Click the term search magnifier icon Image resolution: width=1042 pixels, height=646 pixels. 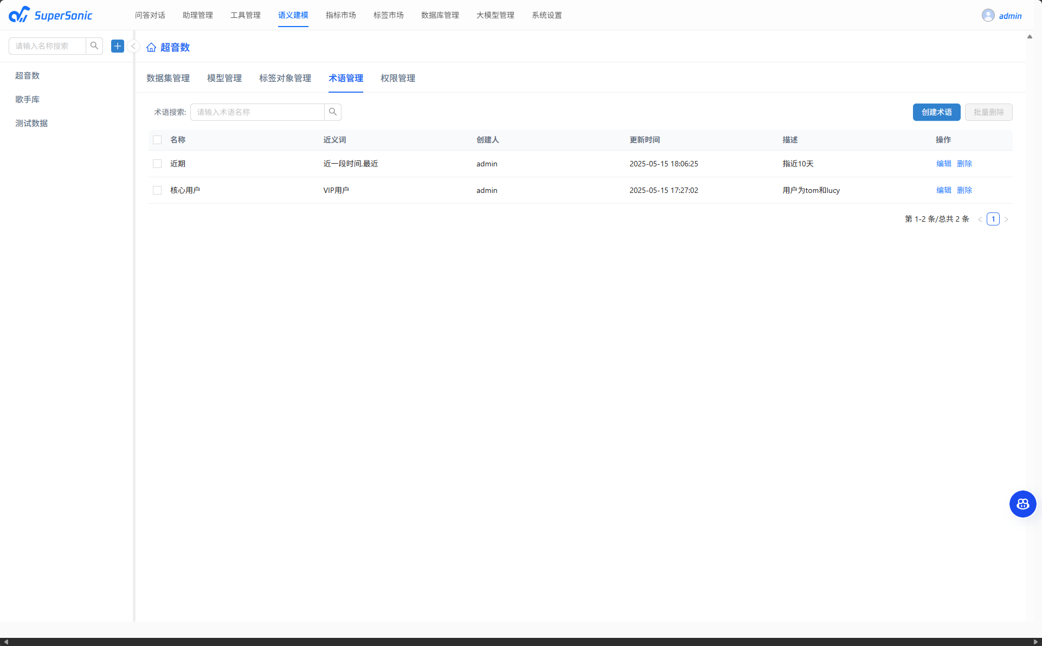333,112
